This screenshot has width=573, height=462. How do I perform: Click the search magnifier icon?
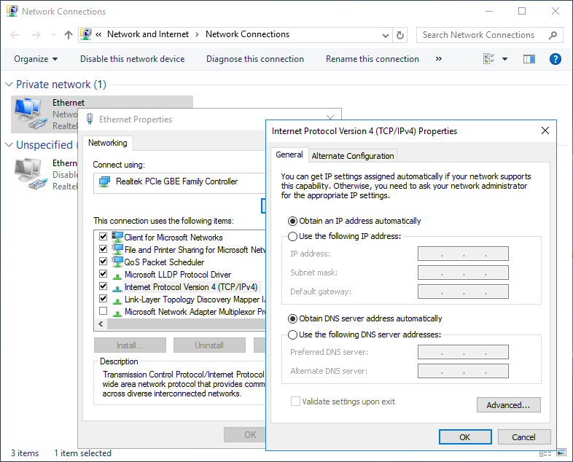coord(553,35)
